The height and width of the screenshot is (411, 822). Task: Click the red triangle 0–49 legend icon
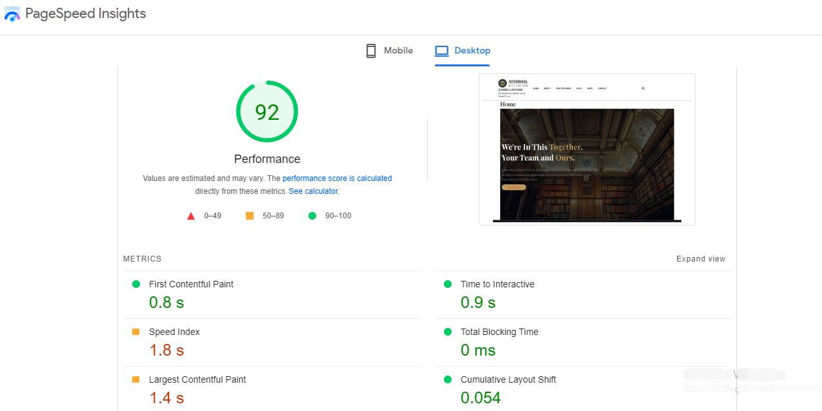[x=191, y=216]
